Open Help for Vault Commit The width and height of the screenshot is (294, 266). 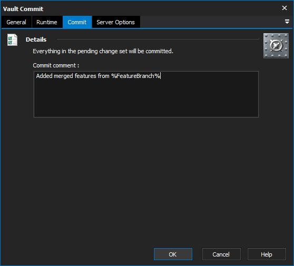click(267, 254)
